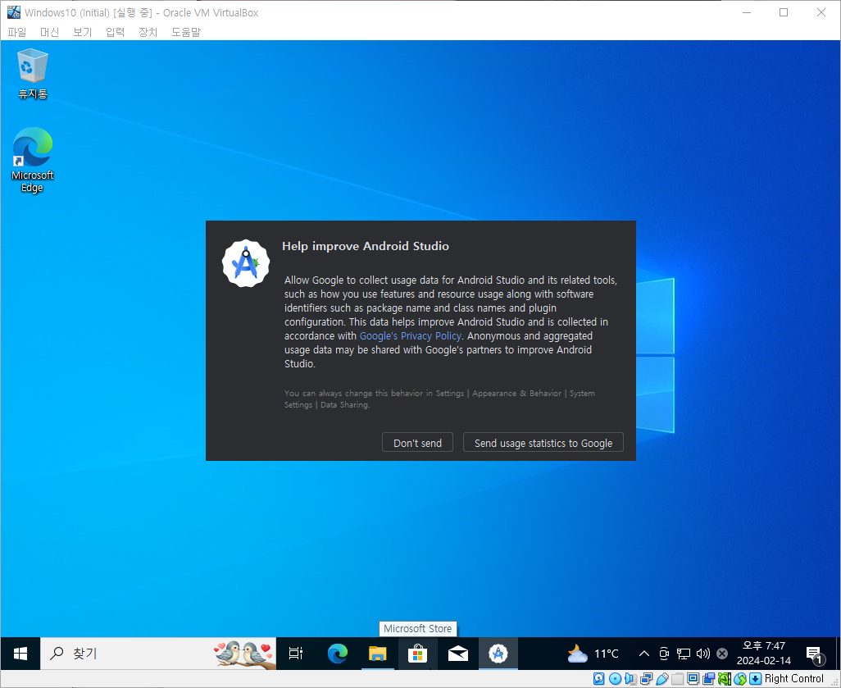841x688 pixels.
Task: Click the VirtualBox network adapters status icon
Action: click(646, 679)
